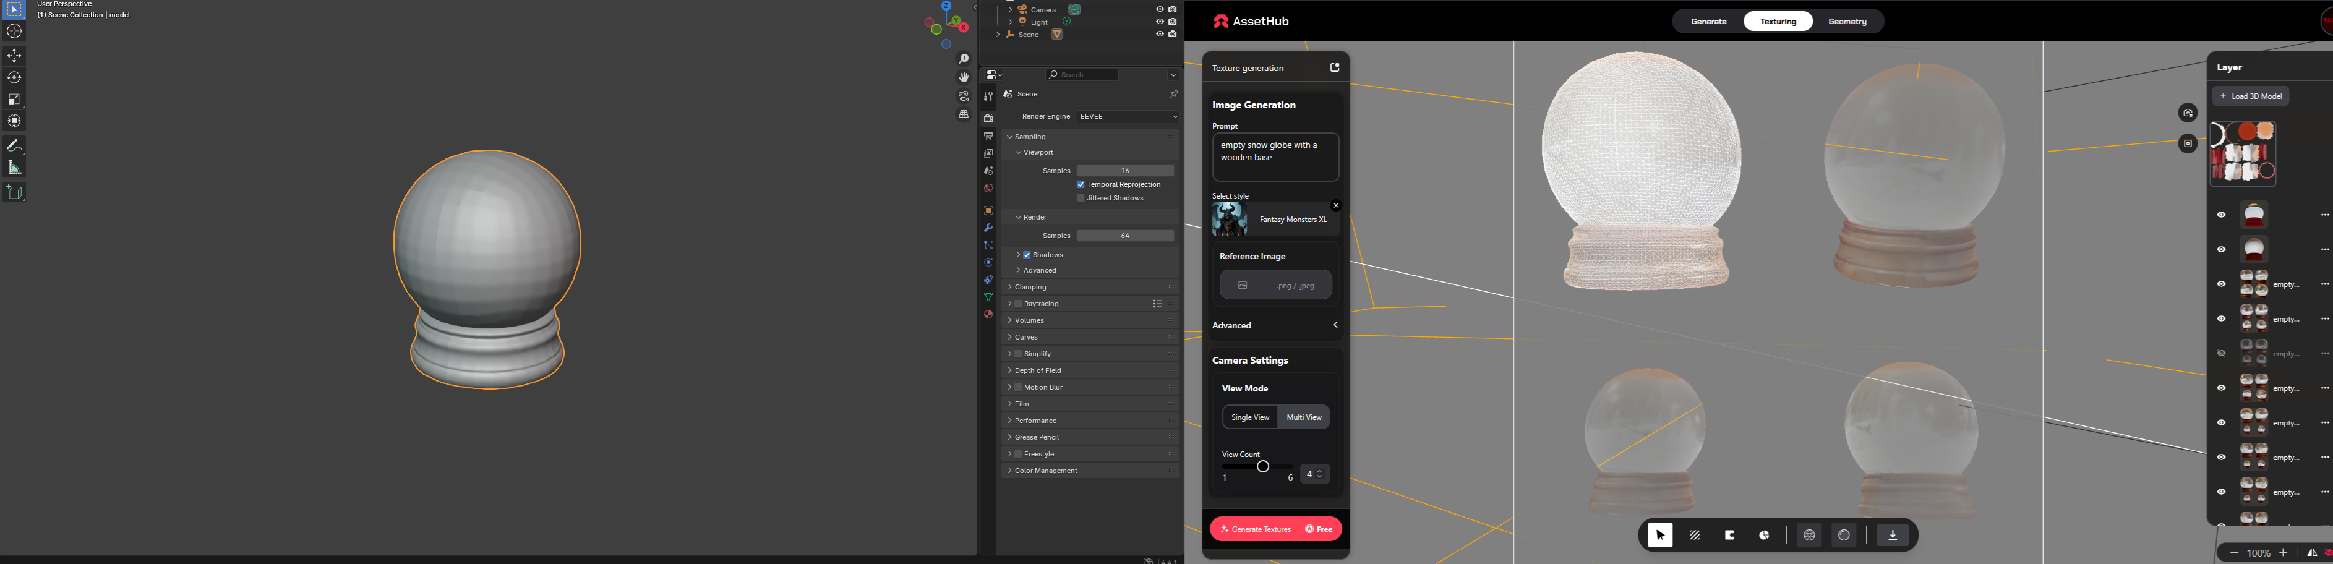Open the Render Engine EEVEE dropdown
The width and height of the screenshot is (2333, 564).
tap(1128, 117)
